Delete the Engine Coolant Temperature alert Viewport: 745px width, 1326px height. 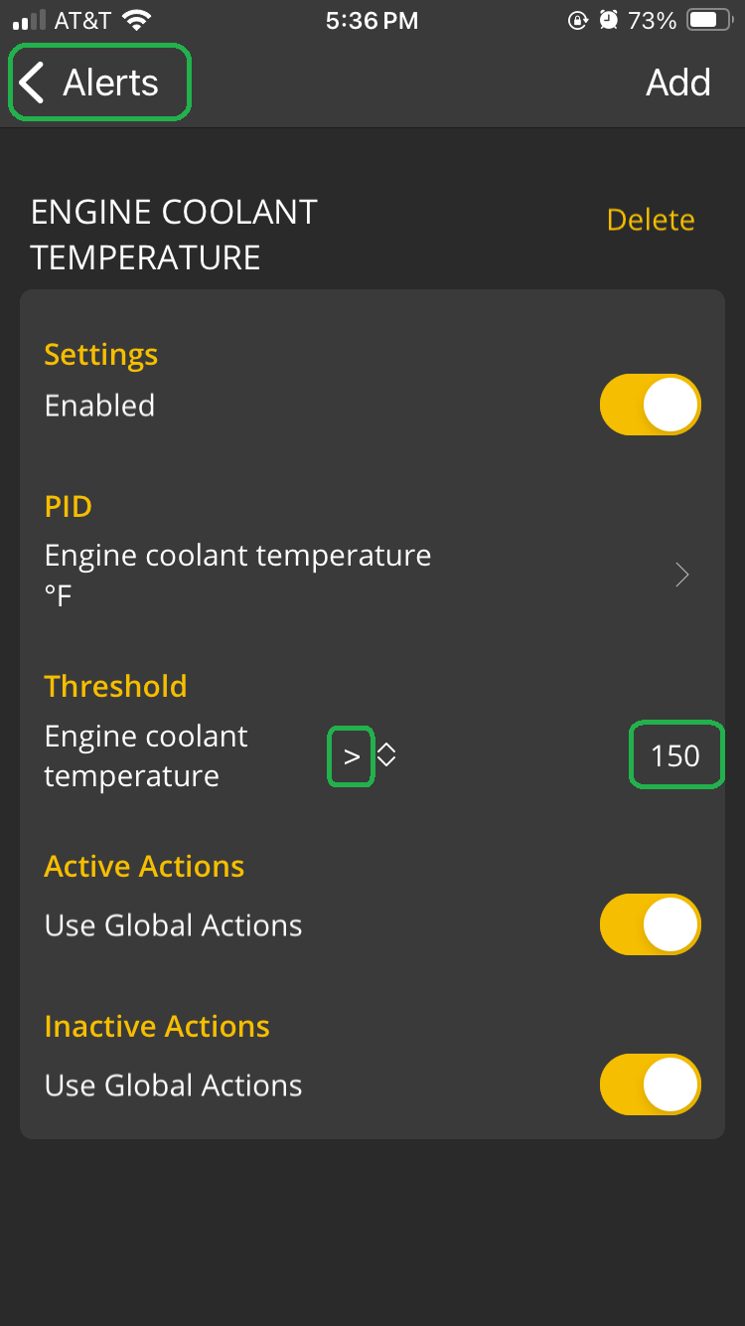click(651, 220)
